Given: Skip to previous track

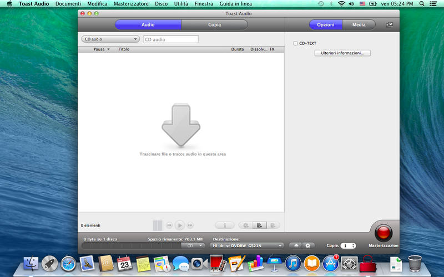Looking at the screenshot, I should (169, 225).
